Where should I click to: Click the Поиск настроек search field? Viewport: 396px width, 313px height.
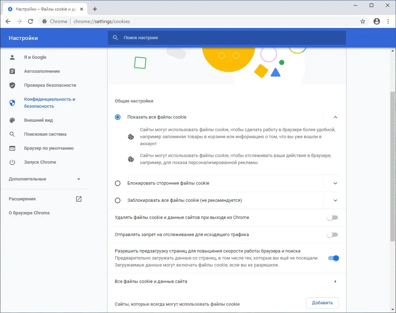pos(227,37)
